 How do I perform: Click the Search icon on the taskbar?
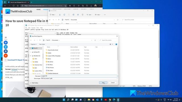tap(68, 100)
